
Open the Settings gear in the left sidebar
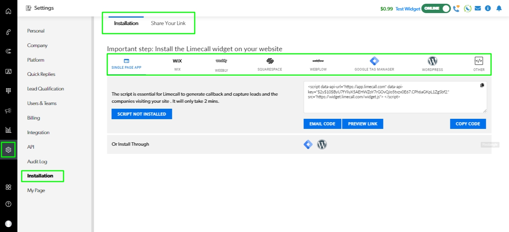[x=8, y=150]
